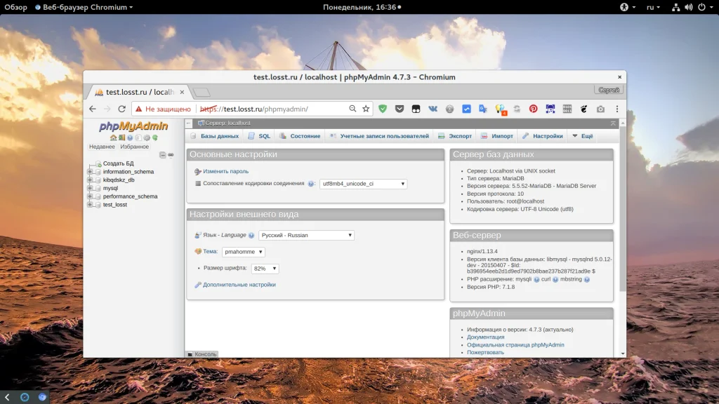Click the VK extension icon in toolbar
The image size is (719, 404).
433,109
